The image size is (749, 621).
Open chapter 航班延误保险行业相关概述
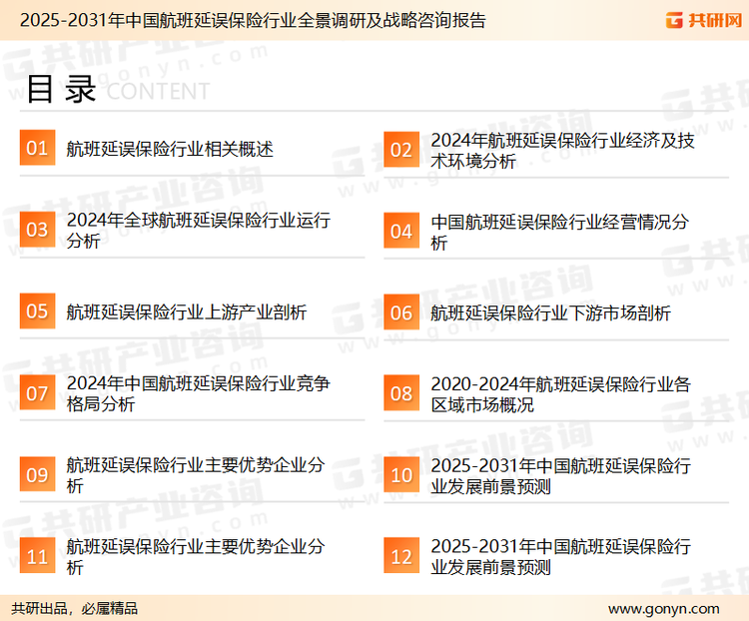170,149
